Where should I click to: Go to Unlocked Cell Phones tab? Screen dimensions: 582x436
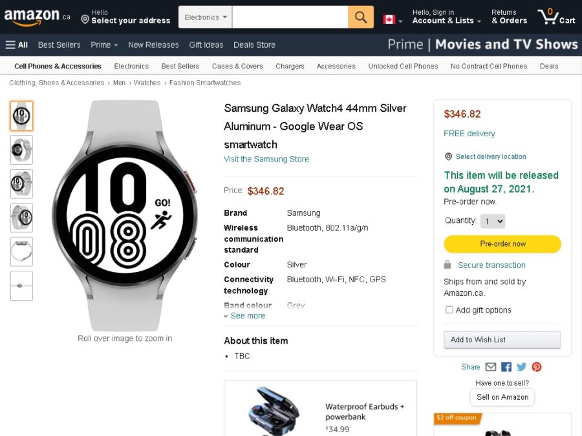pyautogui.click(x=403, y=66)
